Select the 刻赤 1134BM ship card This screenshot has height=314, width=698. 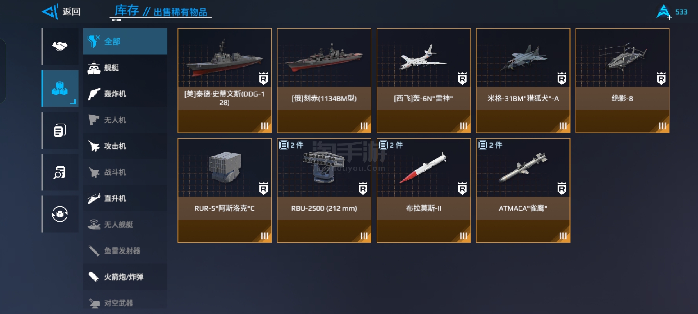pos(324,81)
